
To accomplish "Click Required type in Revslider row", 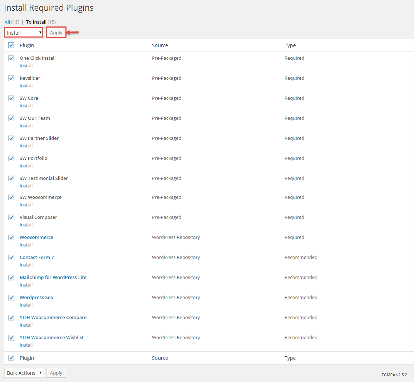I will [x=294, y=78].
